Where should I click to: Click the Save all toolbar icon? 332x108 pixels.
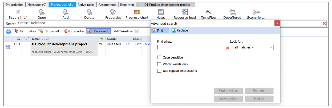point(18,12)
